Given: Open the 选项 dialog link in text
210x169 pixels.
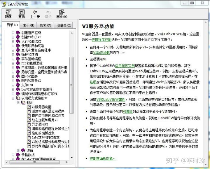Looking at the screenshot, I should pyautogui.click(x=93, y=82).
